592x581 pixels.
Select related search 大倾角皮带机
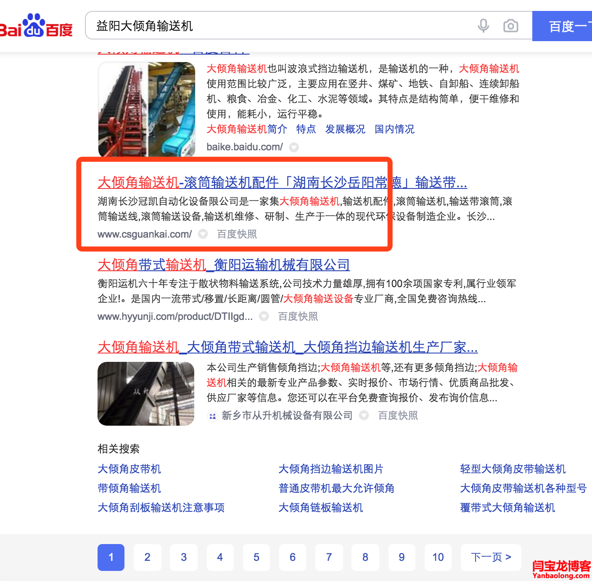(x=129, y=469)
